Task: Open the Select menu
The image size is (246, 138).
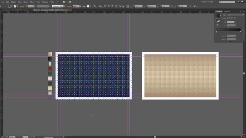Action: pyautogui.click(x=26, y=2)
